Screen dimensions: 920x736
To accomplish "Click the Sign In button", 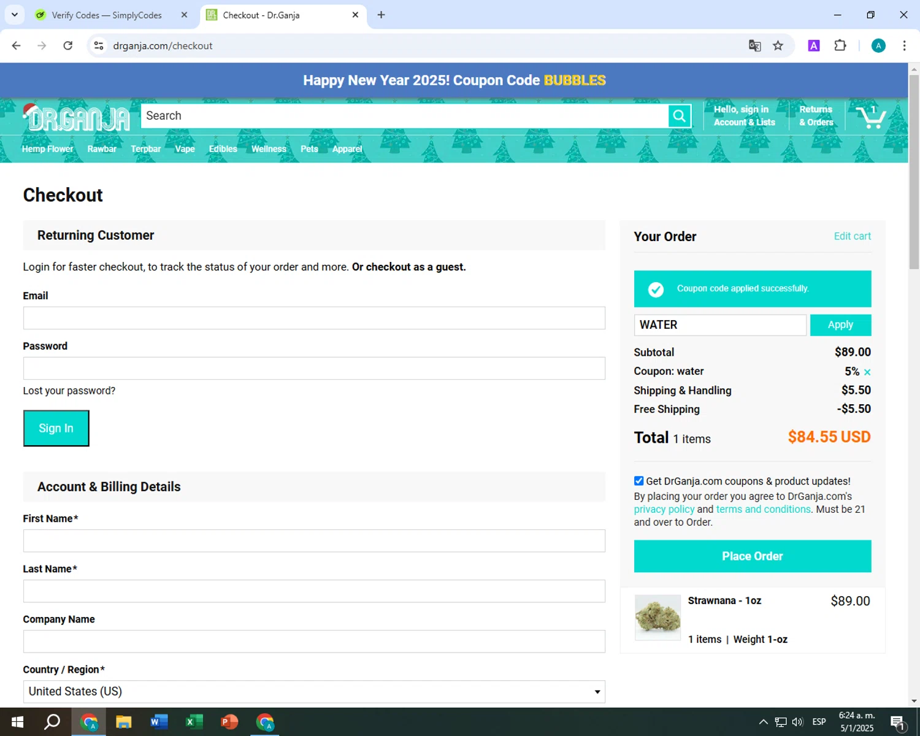I will coord(56,428).
